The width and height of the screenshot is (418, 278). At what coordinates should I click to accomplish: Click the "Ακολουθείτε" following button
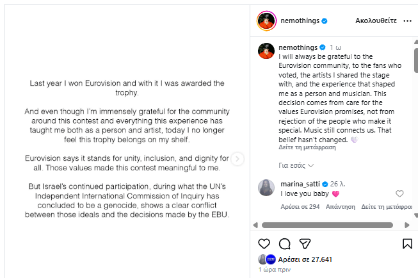click(376, 21)
